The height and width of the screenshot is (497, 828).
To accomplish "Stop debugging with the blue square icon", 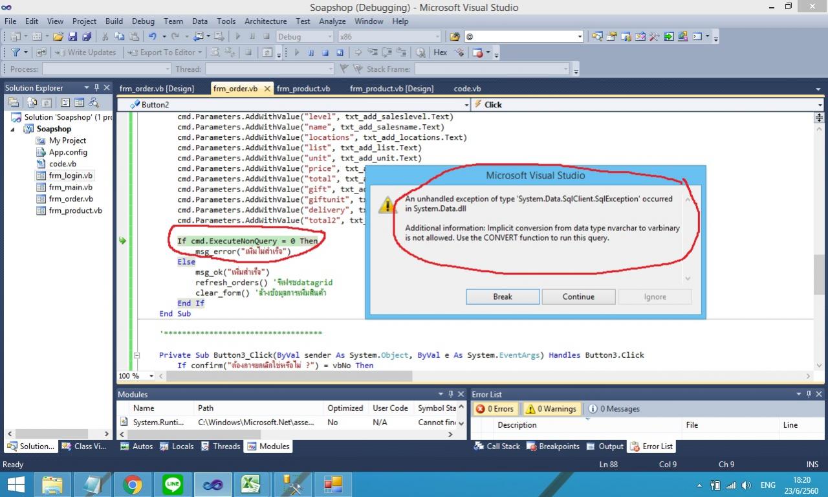I will pyautogui.click(x=325, y=53).
